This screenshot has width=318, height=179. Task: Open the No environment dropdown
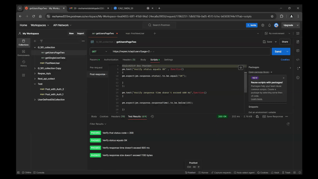pos(277,34)
